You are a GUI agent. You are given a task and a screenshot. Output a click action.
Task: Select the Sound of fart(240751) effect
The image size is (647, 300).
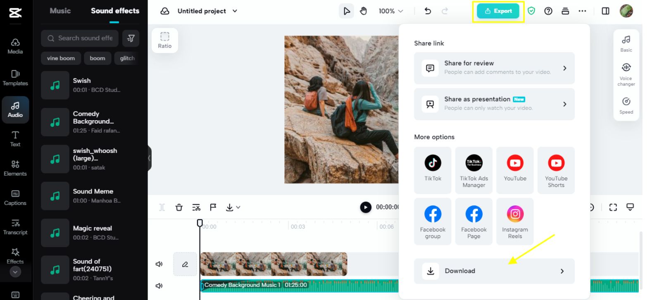(x=90, y=269)
